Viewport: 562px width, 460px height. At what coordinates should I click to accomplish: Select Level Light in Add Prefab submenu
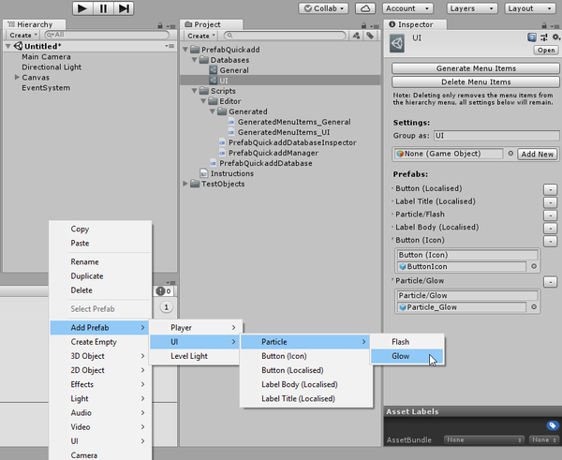[x=189, y=356]
